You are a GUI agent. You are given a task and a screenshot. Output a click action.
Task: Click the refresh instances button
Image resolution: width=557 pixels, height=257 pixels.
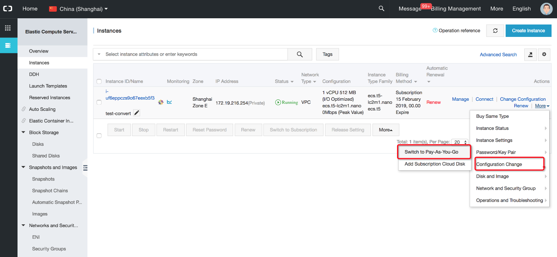(495, 31)
